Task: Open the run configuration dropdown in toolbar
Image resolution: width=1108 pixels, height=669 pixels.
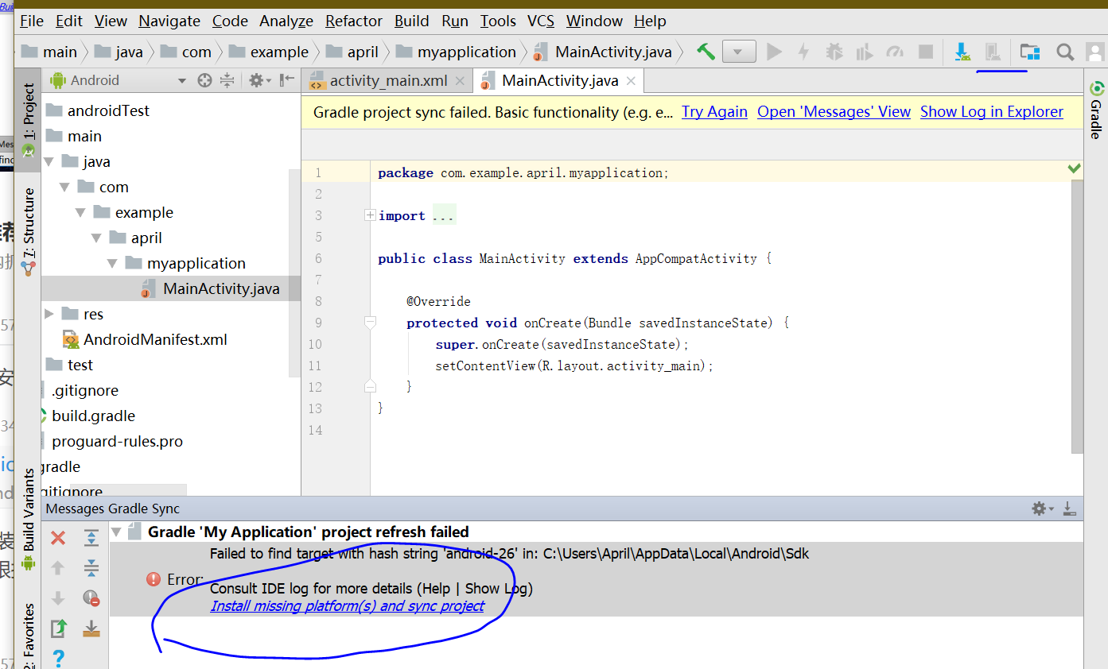Action: (739, 52)
